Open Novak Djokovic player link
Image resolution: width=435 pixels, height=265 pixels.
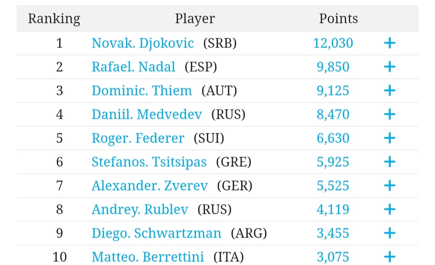coord(143,43)
